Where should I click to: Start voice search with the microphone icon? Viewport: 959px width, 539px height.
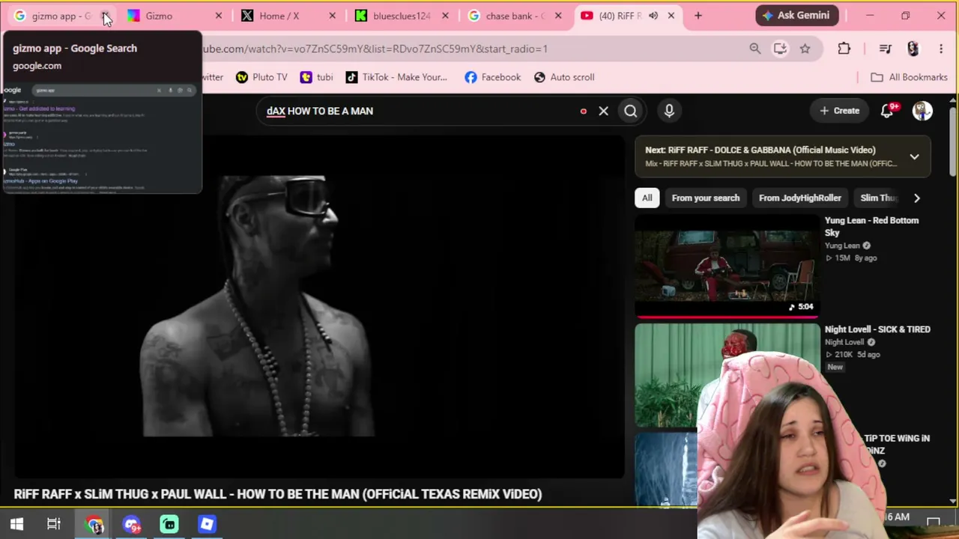[x=669, y=111]
